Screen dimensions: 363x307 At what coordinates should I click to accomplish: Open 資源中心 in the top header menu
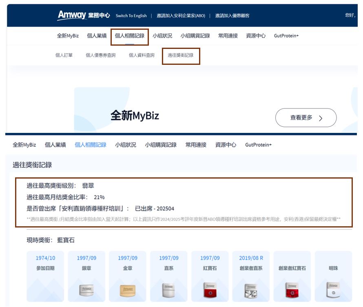click(256, 36)
